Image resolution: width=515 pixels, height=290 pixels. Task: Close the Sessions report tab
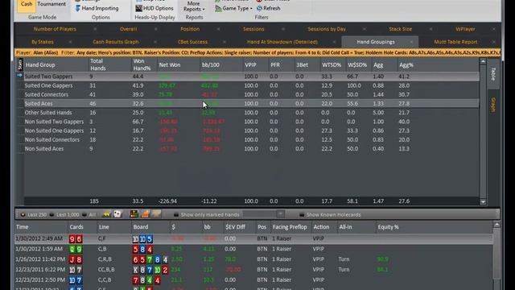click(x=283, y=29)
